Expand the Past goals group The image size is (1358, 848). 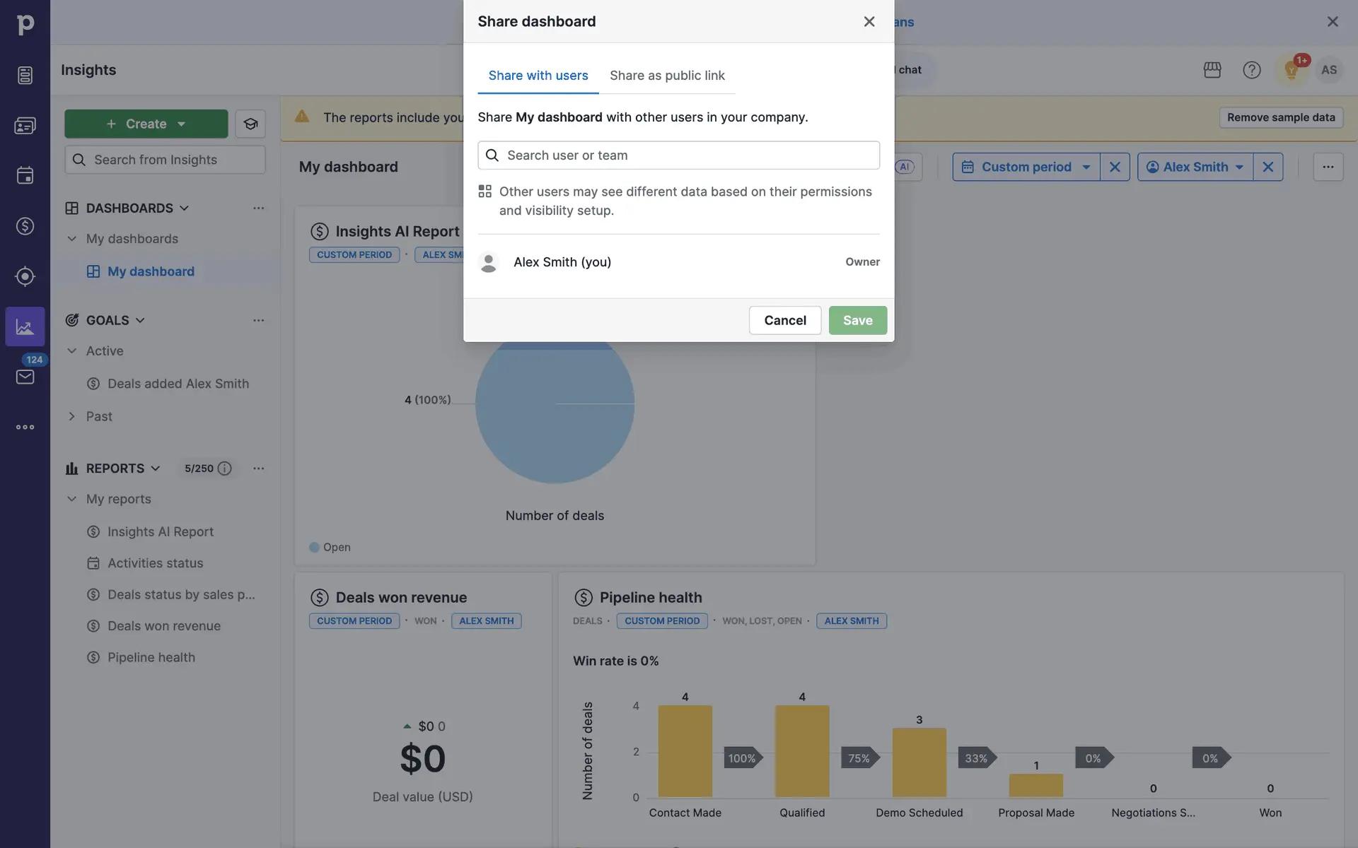71,417
